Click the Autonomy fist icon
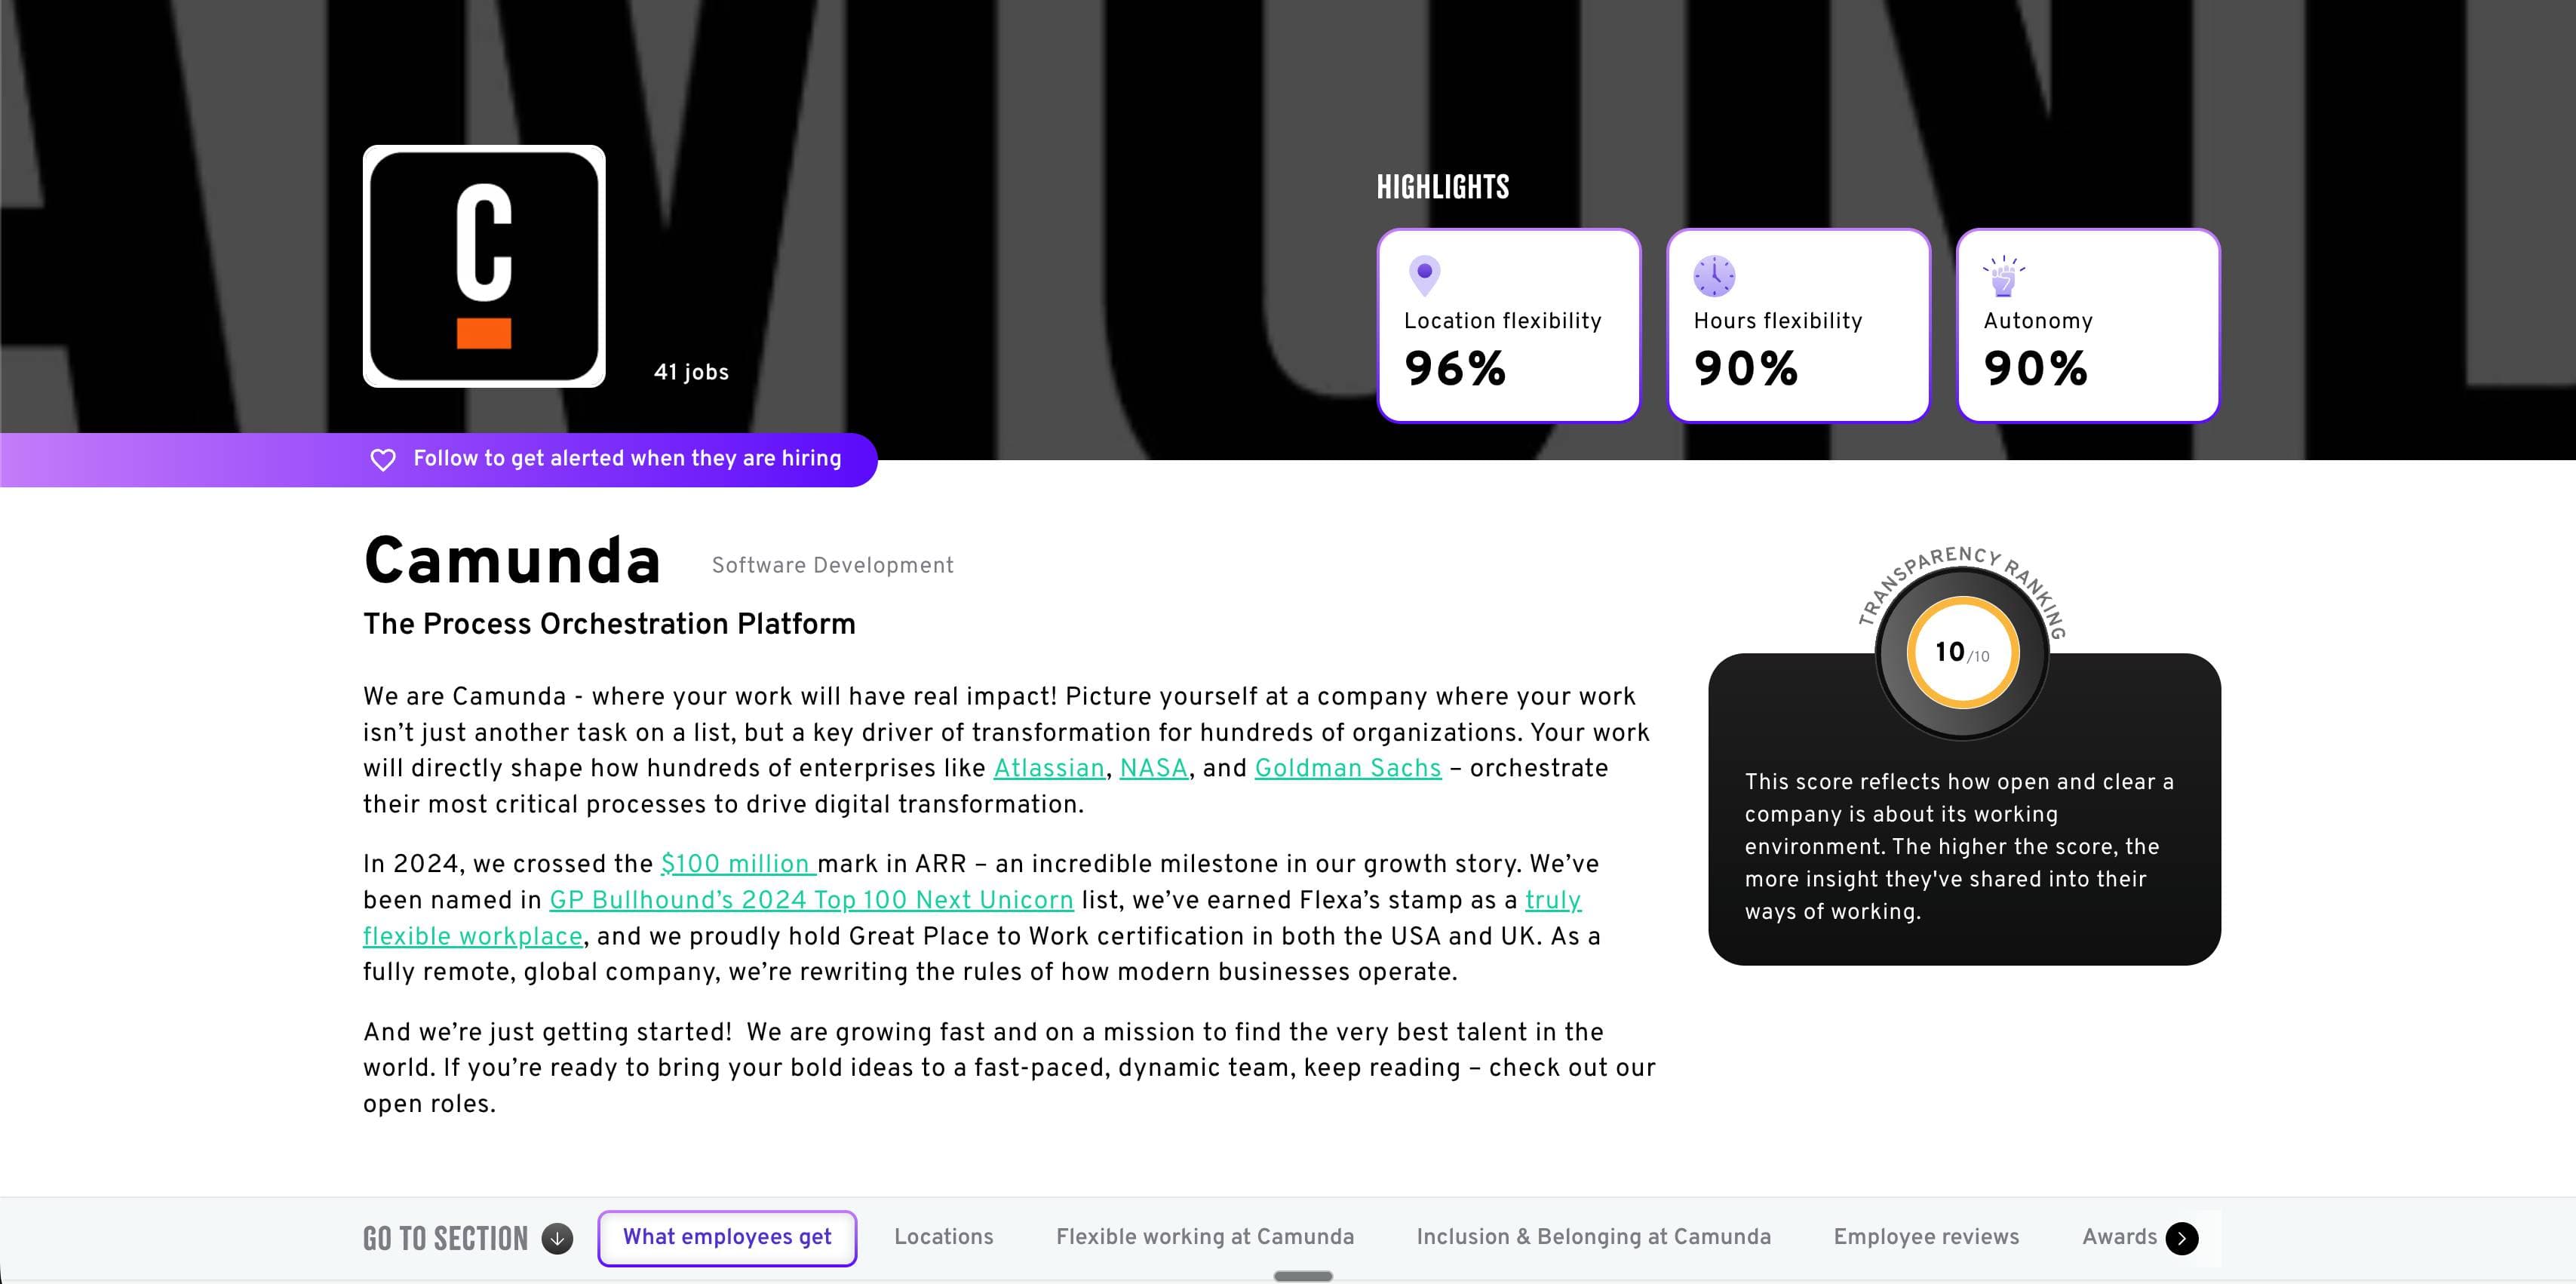 (2003, 276)
